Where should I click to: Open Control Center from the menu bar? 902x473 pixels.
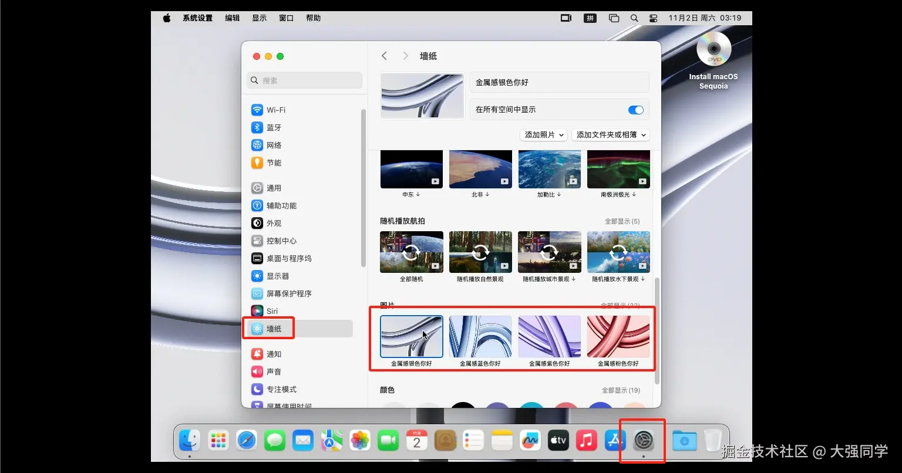pos(654,18)
